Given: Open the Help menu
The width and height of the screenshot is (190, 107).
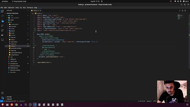Looking at the screenshot, I should pos(36,7).
